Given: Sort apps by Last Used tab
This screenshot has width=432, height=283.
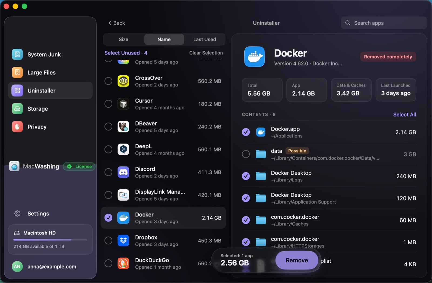Looking at the screenshot, I should tap(205, 39).
